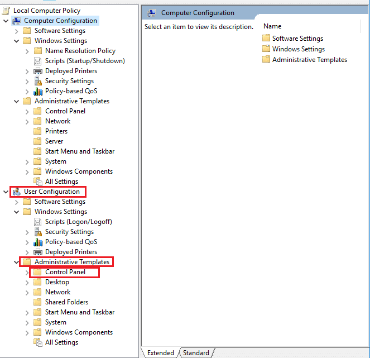This screenshot has height=358, width=370.
Task: Collapse Windows Settings under User Configuration
Action: [x=17, y=212]
